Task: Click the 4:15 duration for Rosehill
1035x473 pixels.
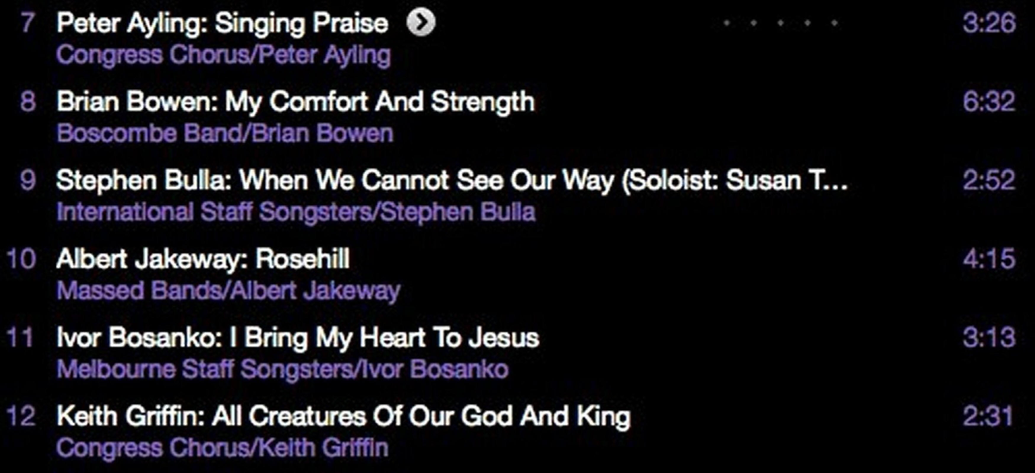Action: click(989, 259)
